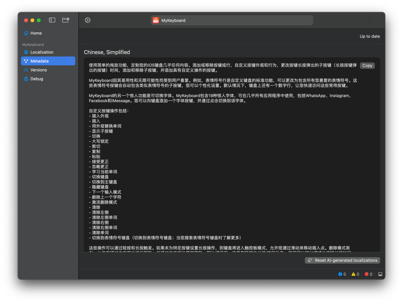Click the yellow warning count indicator
Viewport: 403px width, 303px height.
pos(355,274)
